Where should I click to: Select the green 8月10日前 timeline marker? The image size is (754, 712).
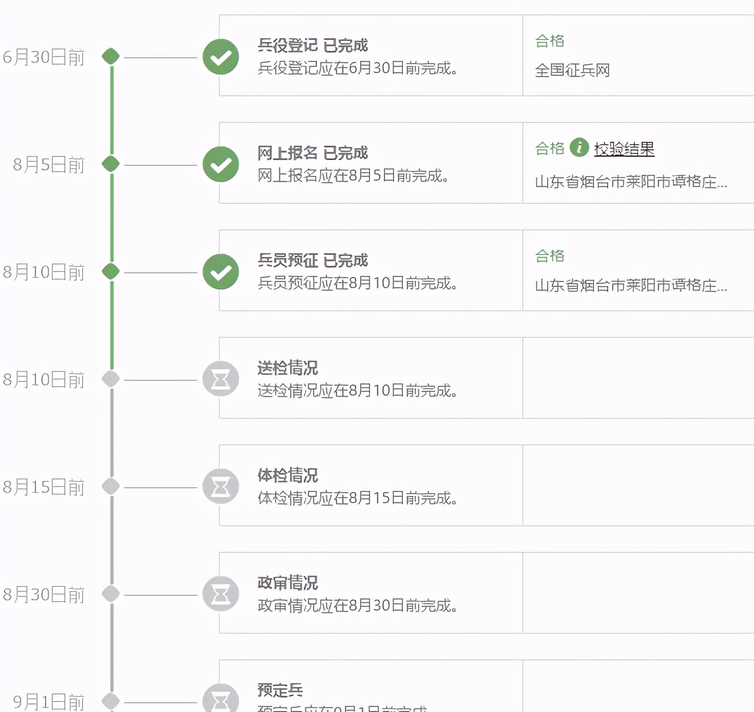click(111, 271)
